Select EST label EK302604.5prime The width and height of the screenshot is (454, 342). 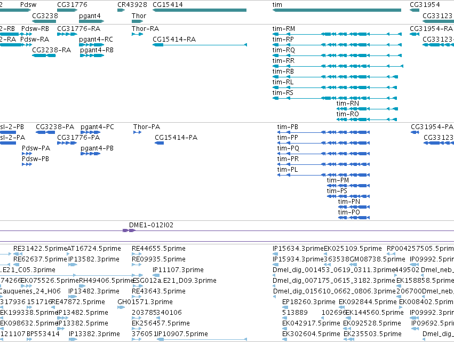tap(311, 334)
